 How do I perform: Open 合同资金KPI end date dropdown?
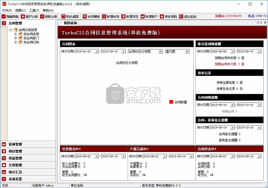point(259,156)
